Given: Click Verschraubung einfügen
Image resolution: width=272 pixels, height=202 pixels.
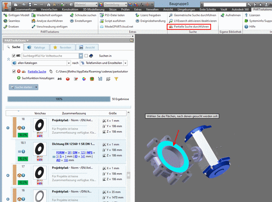Looking at the screenshot, I should pyautogui.click(x=50, y=26).
